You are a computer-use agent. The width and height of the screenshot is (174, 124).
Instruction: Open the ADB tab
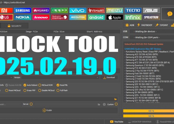pos(130,25)
